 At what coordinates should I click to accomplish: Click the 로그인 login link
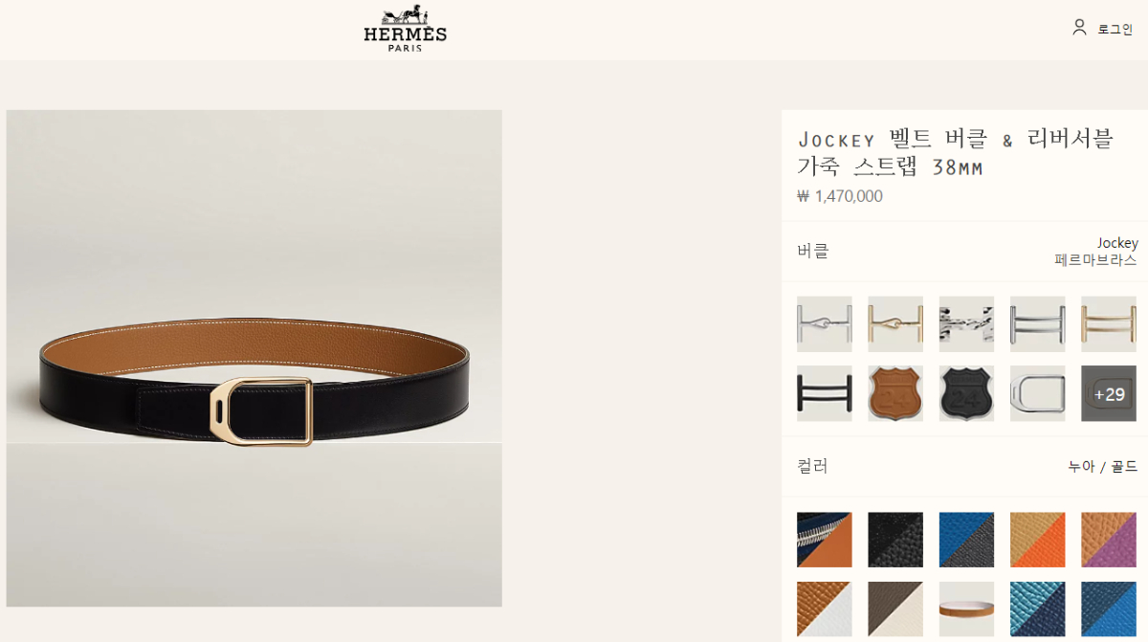pos(1115,30)
